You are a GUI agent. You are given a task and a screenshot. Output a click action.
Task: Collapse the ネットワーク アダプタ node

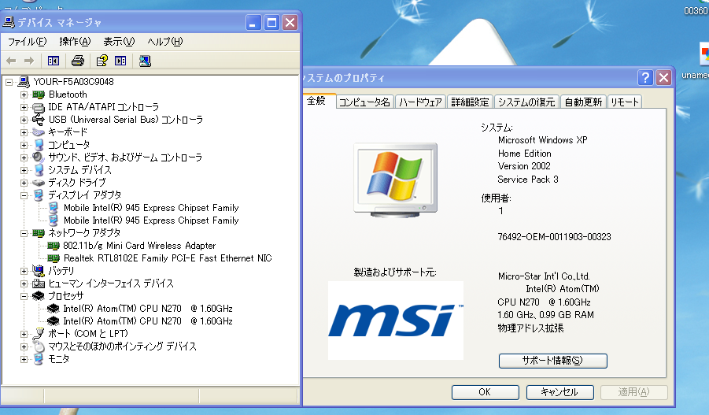24,234
